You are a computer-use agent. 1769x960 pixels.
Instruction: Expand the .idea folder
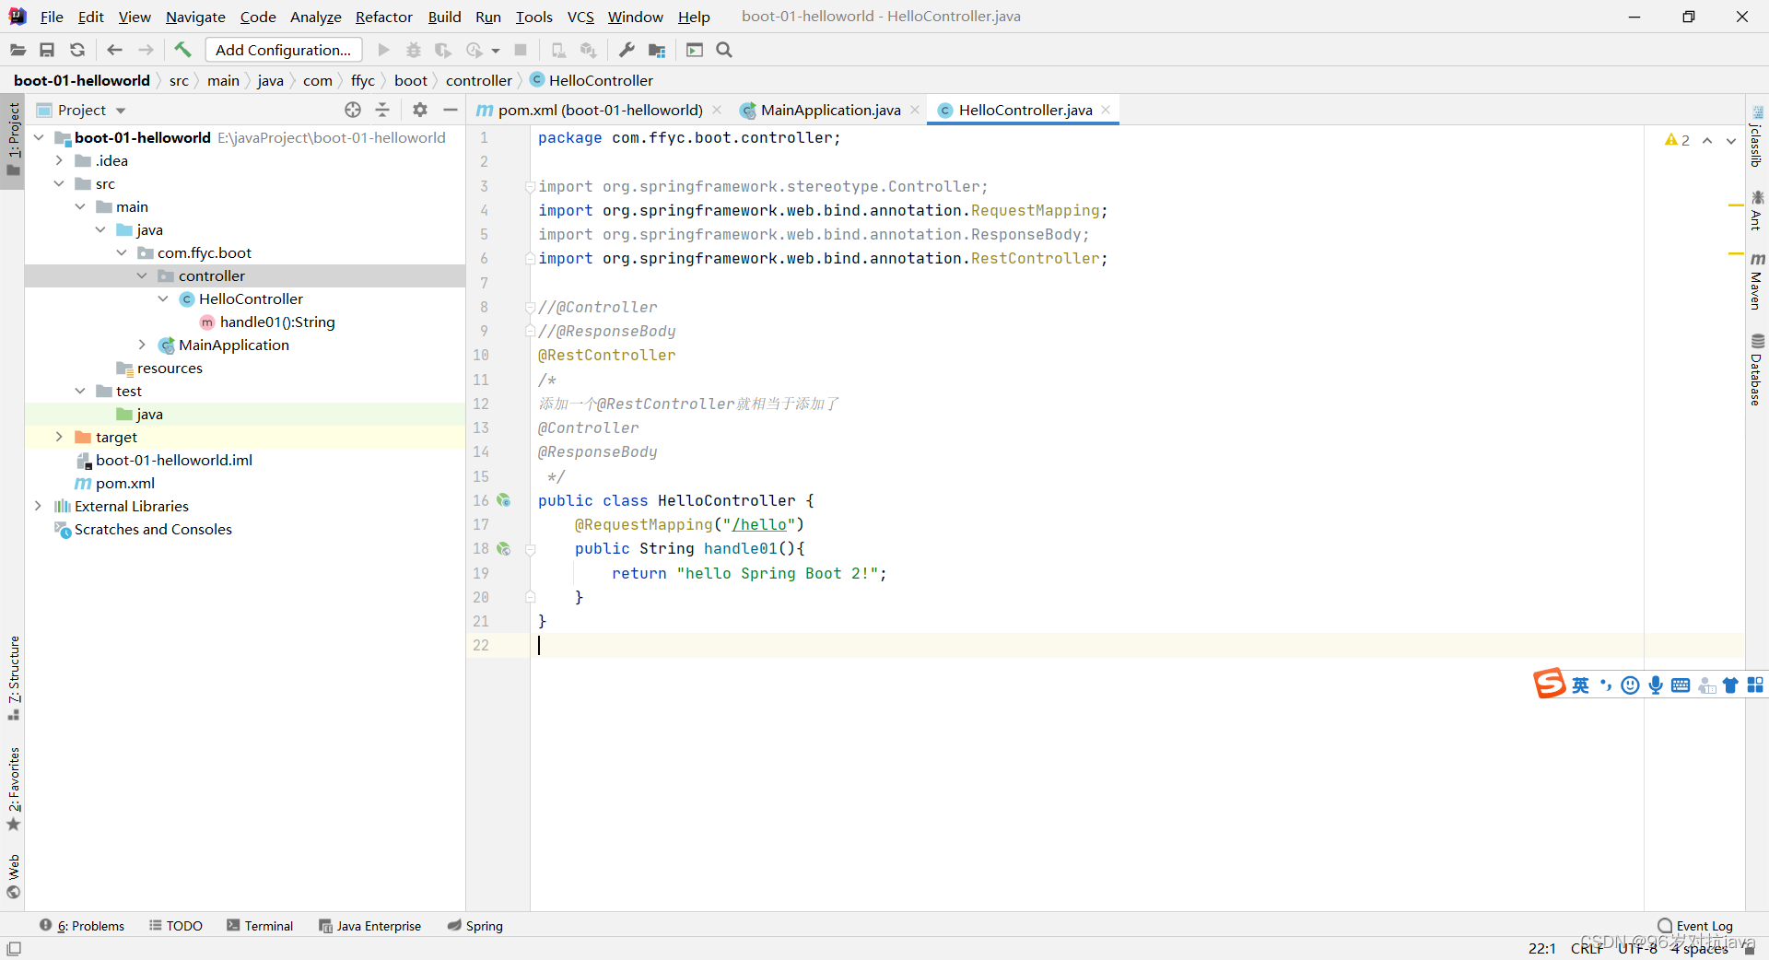(59, 160)
